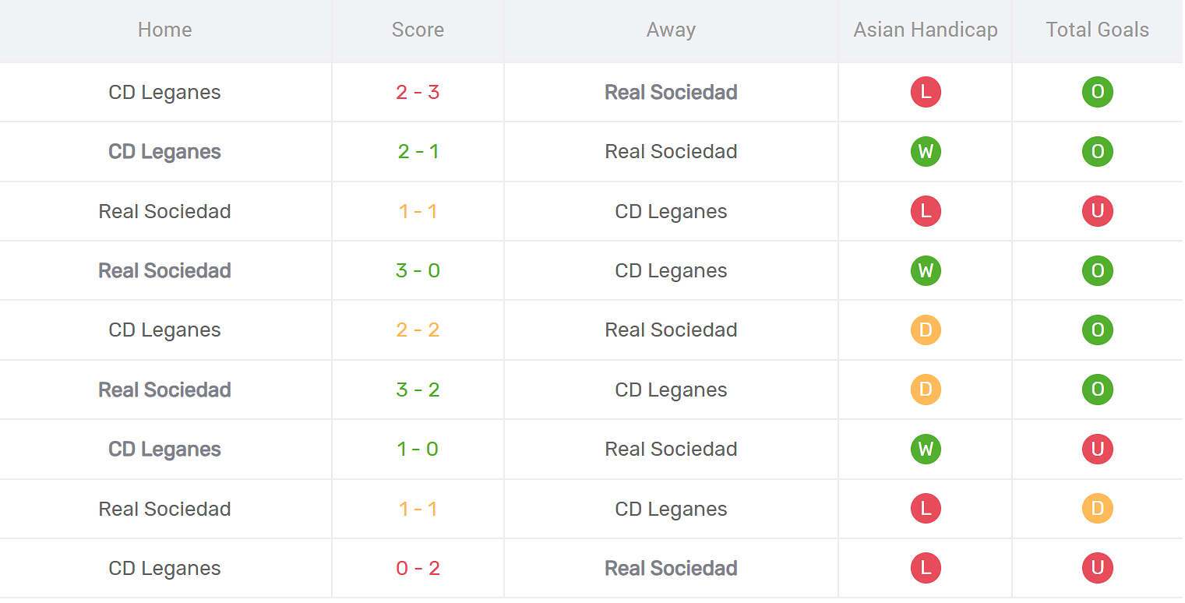Click the green W handicap badge in the 1-0 row
The image size is (1185, 603).
tap(925, 449)
